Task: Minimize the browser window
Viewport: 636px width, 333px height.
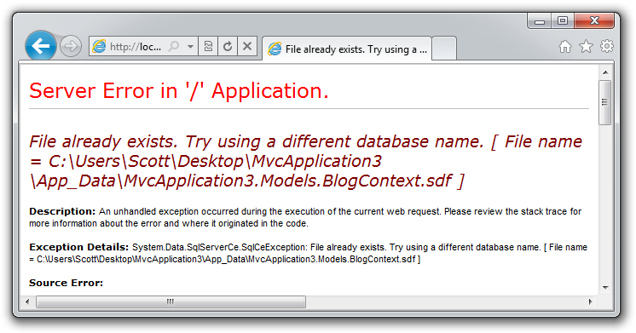Action: tap(540, 20)
